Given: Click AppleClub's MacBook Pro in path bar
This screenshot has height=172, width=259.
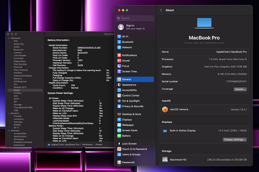Looking at the screenshot, I should (63, 145).
